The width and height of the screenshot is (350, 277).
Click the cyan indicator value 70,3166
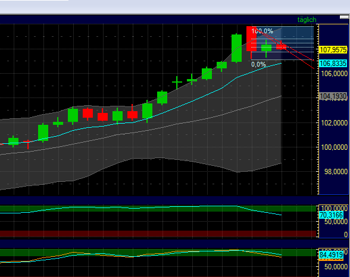pyautogui.click(x=331, y=215)
